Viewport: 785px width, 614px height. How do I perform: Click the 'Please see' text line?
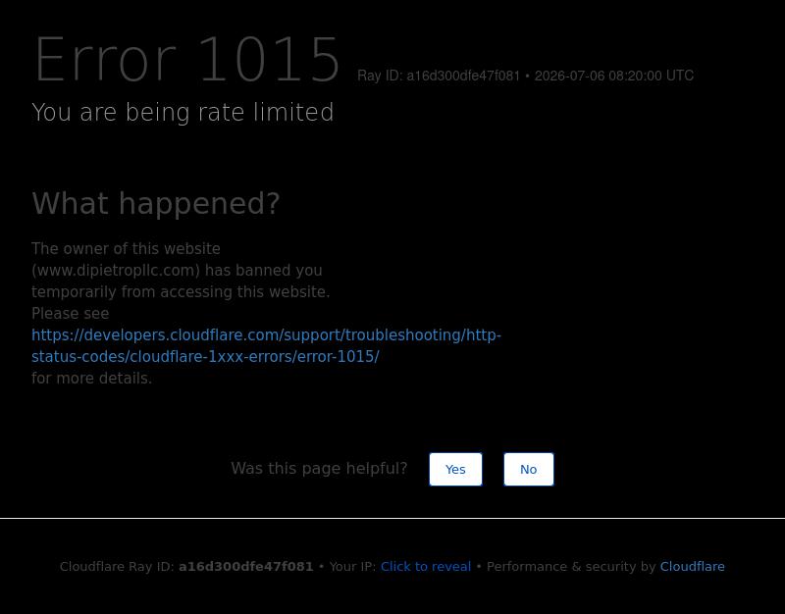click(70, 313)
